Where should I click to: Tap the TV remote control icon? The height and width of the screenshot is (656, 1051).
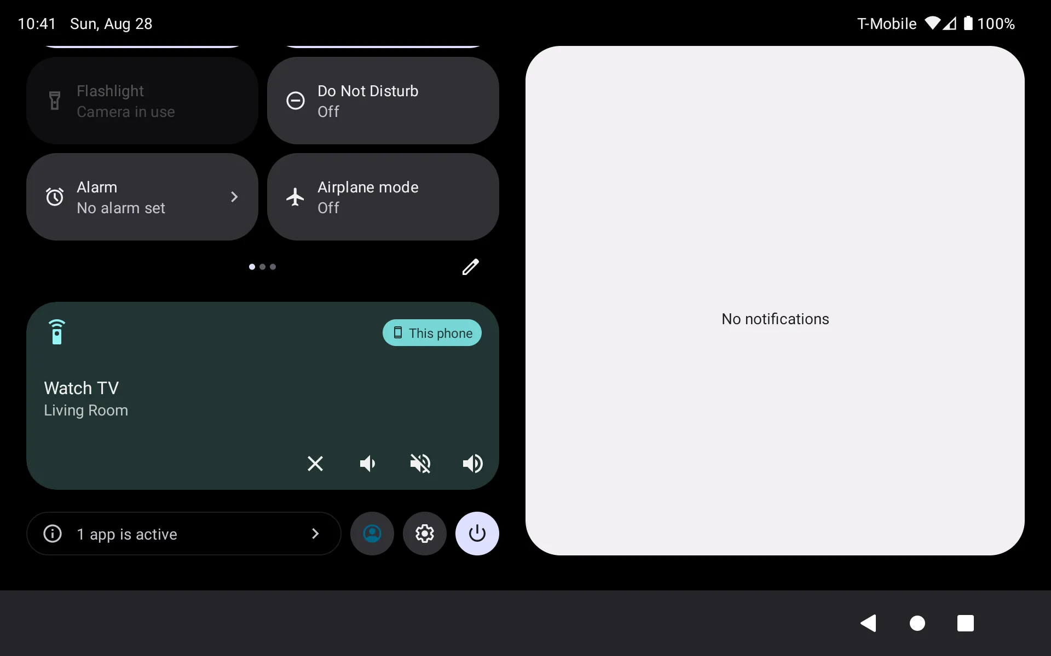(x=57, y=330)
